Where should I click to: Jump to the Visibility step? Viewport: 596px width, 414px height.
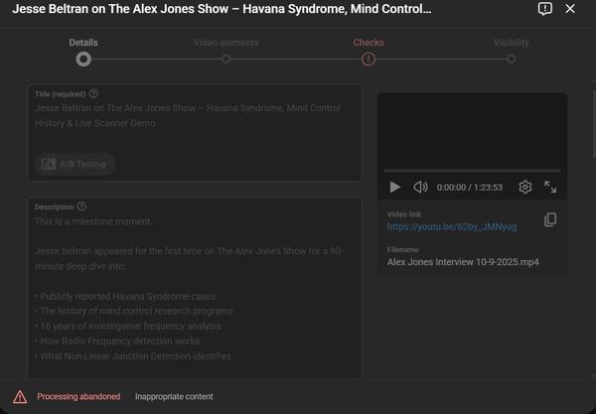[511, 59]
